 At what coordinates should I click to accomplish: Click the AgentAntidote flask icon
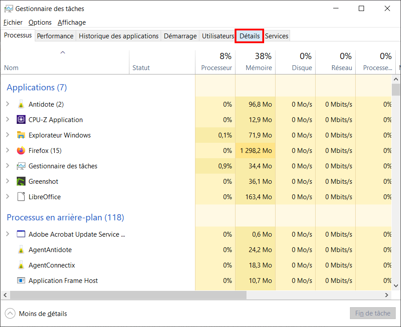[21, 250]
